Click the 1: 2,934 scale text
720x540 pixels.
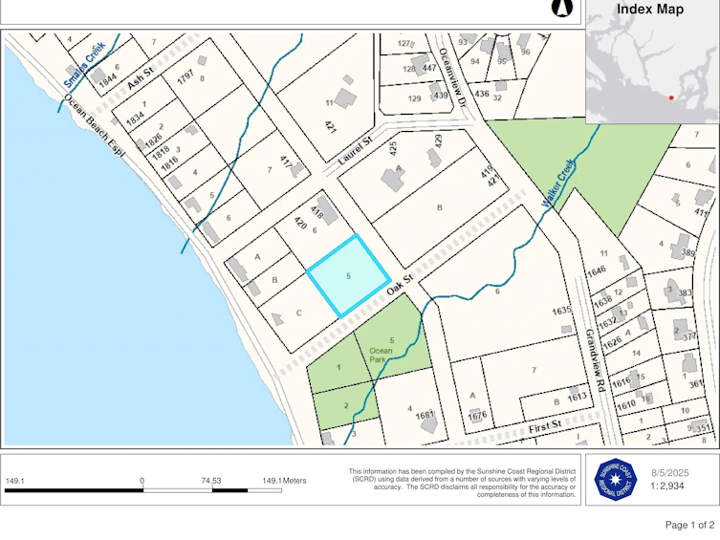pyautogui.click(x=667, y=486)
